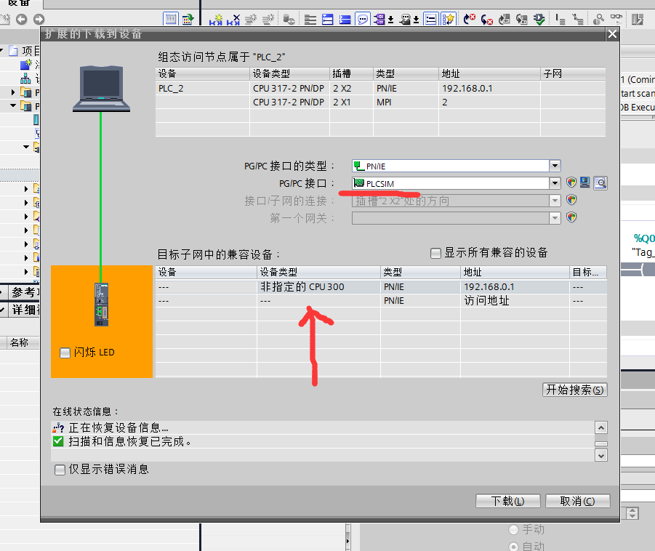Click the computer icon beside PLCSIM interface
655x551 pixels.
(x=584, y=182)
